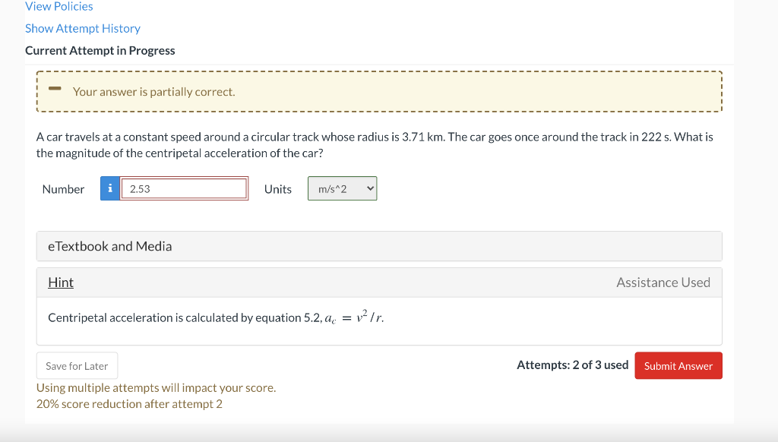Show Attempt History for this question

click(x=83, y=28)
